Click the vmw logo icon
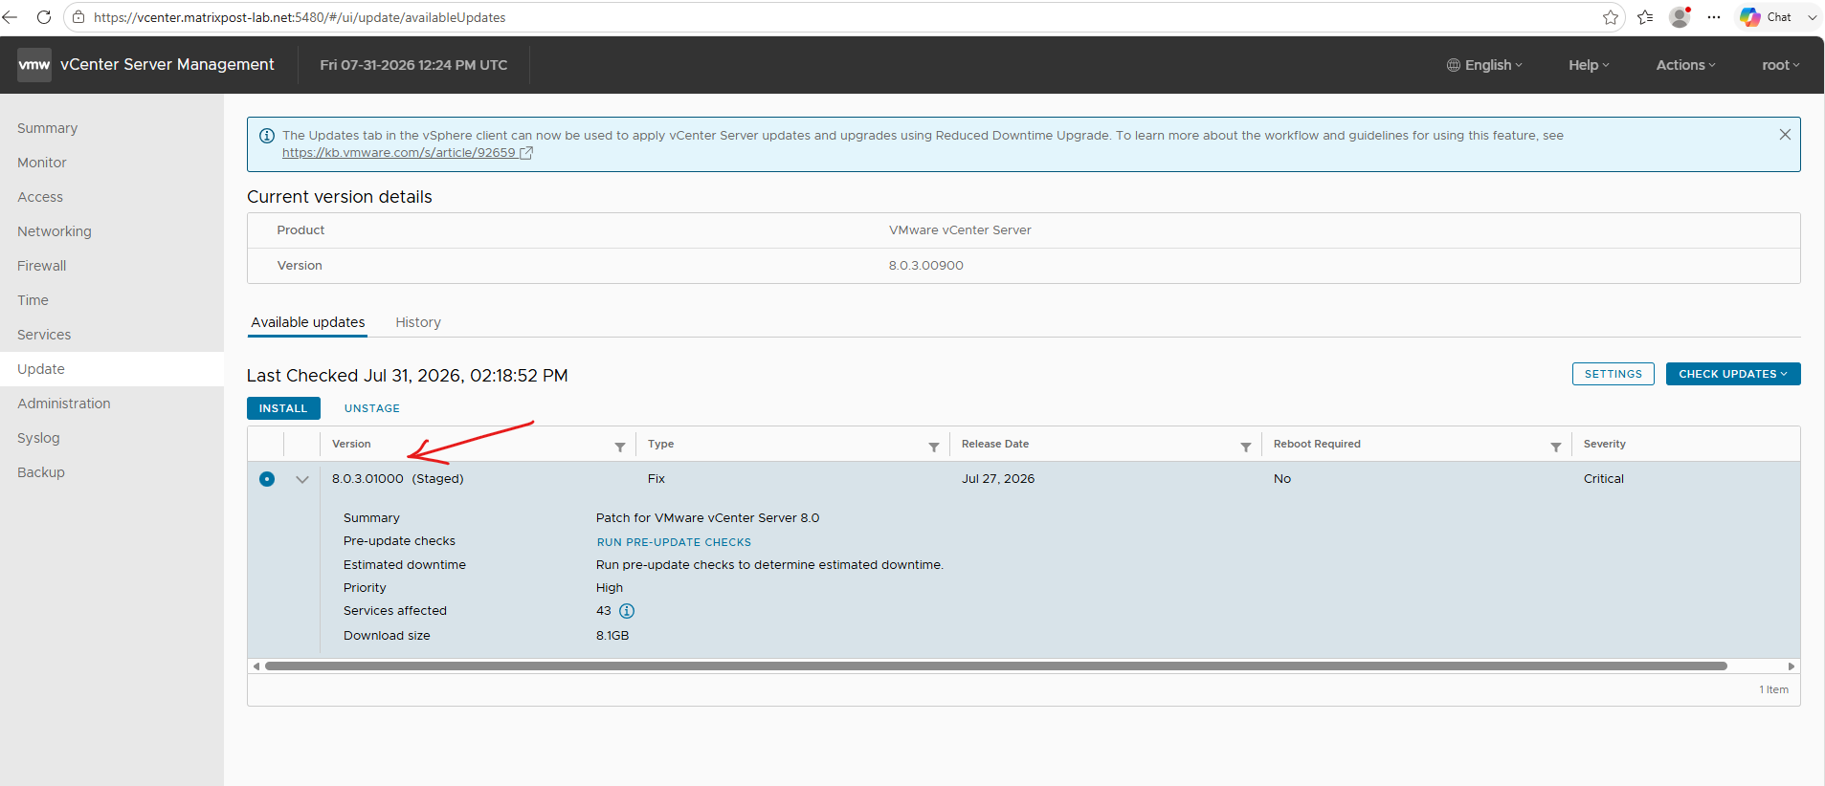 tap(34, 65)
